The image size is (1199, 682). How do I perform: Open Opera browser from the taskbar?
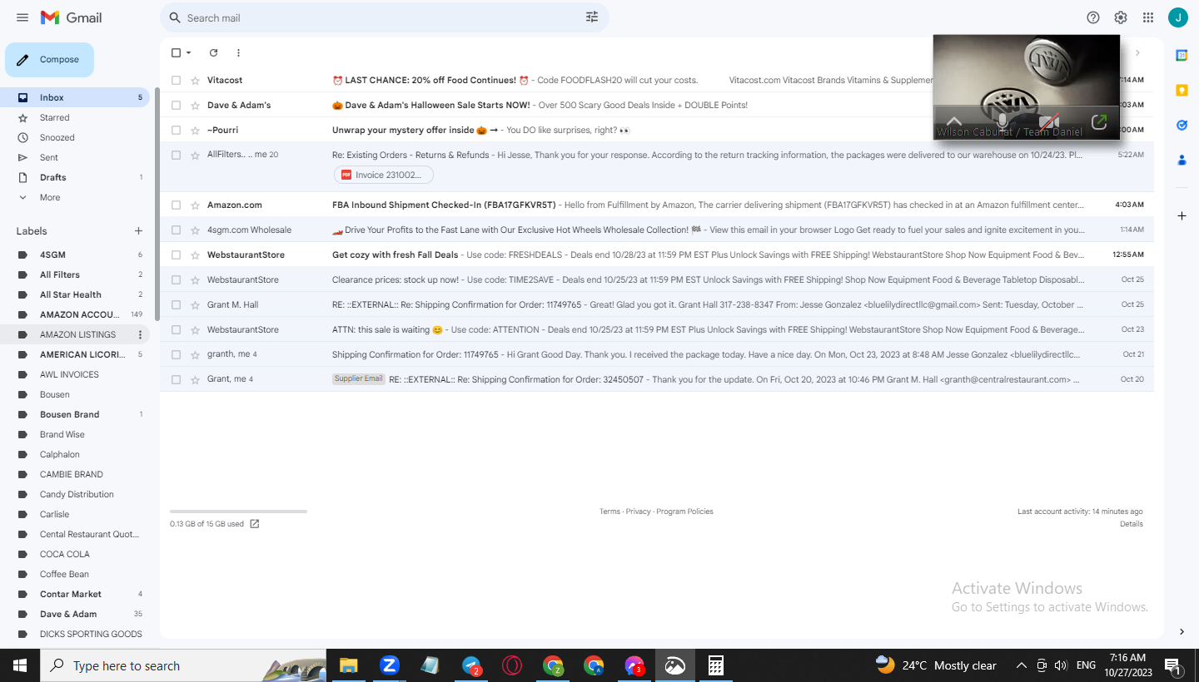tap(512, 665)
